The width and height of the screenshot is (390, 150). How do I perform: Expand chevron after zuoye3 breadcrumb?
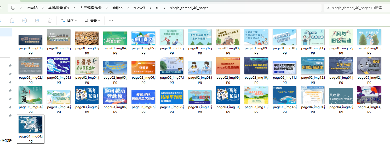click(150, 8)
